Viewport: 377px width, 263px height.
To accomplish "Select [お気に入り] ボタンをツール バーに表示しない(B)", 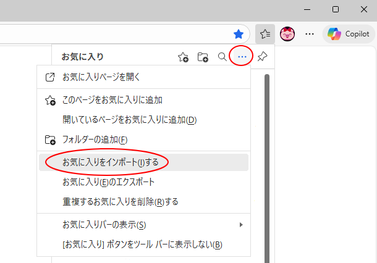I will (x=143, y=244).
